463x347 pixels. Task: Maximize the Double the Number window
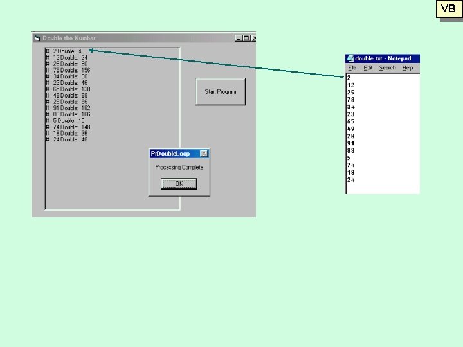[246, 38]
